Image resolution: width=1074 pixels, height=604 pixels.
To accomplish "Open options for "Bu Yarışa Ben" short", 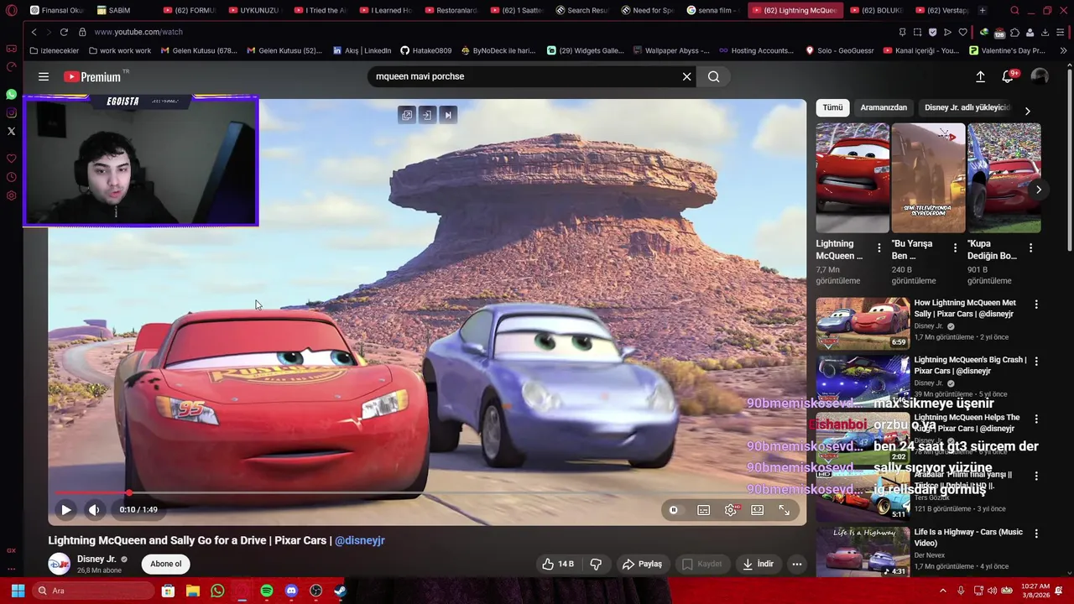I will pyautogui.click(x=954, y=247).
